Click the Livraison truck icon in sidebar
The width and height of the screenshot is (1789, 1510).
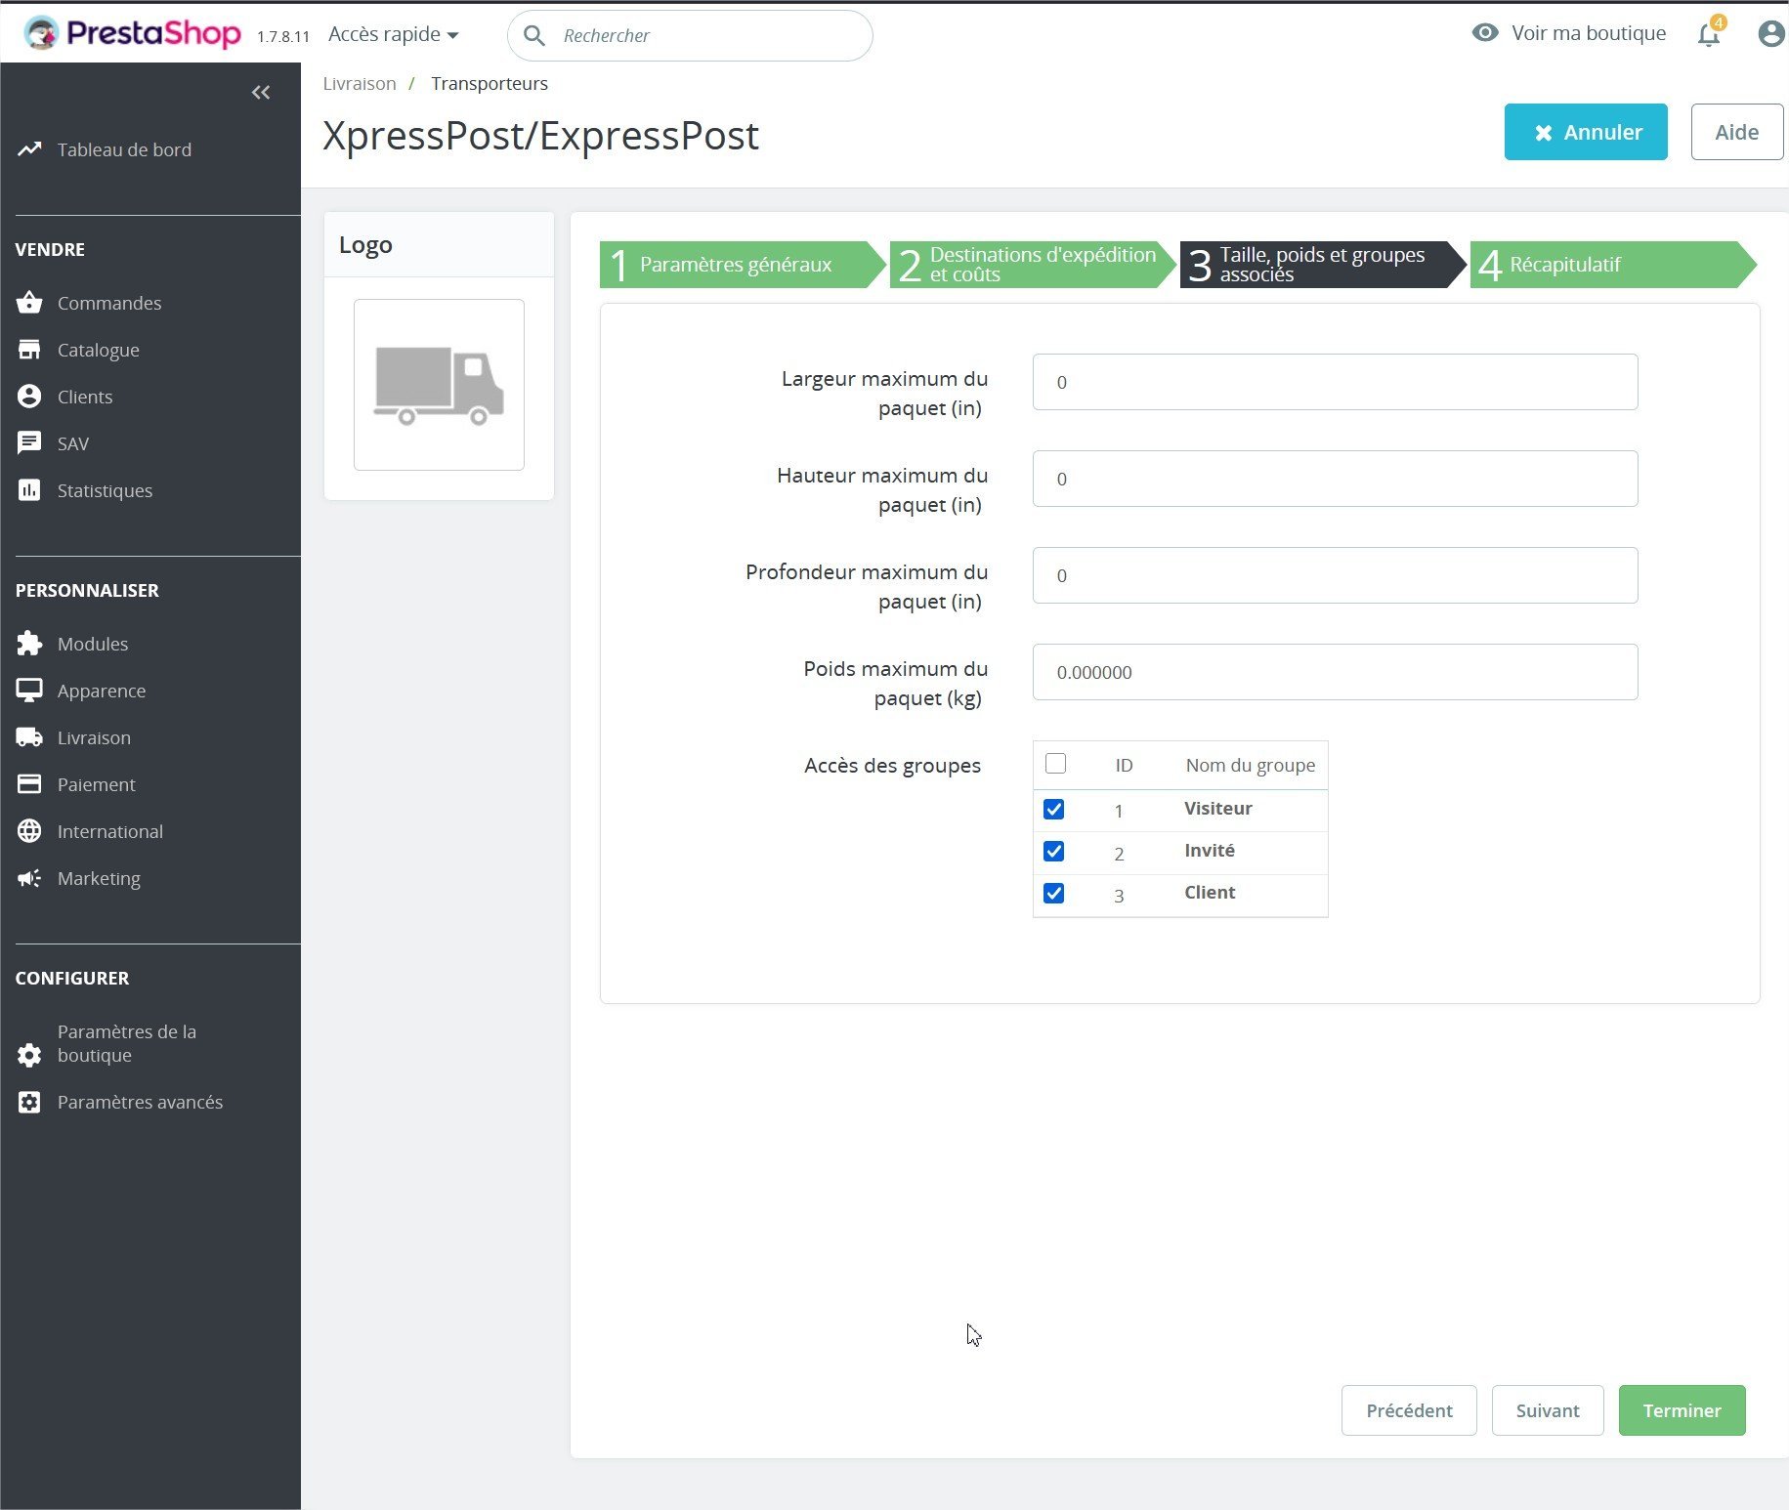(29, 737)
